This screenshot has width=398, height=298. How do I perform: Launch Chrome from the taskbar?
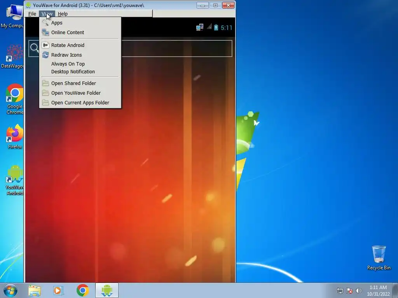[82, 291]
